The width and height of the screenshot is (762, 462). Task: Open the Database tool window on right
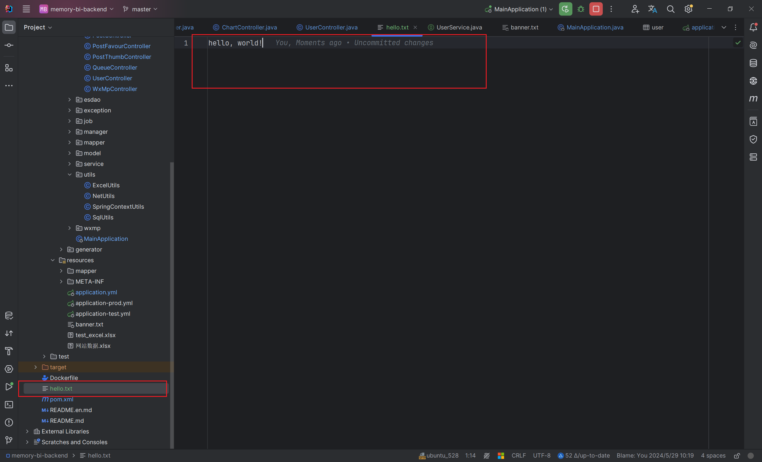[753, 63]
